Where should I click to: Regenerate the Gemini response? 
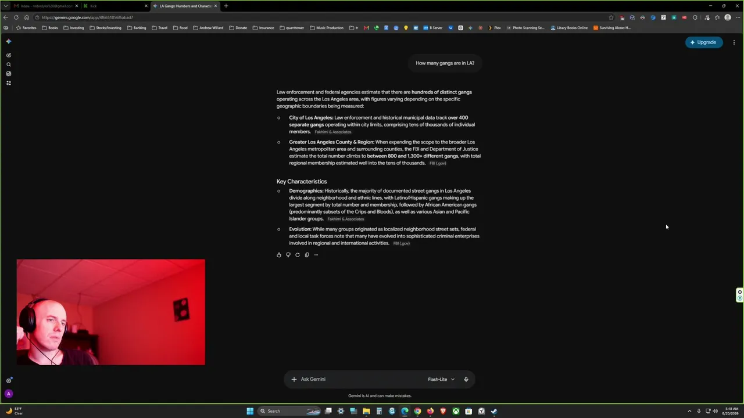point(298,255)
